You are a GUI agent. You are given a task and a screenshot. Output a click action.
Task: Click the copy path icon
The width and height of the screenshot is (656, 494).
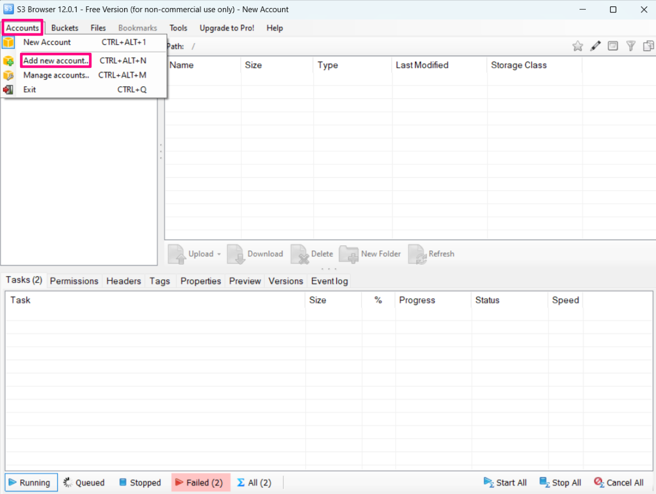coord(649,46)
